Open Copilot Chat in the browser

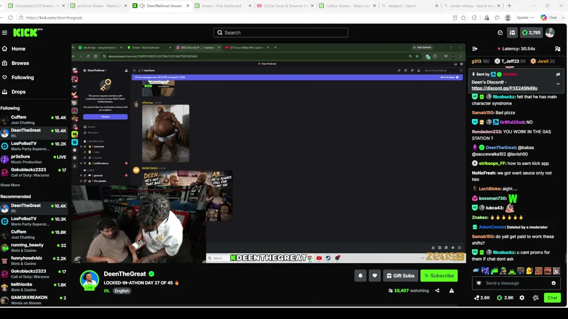point(548,18)
